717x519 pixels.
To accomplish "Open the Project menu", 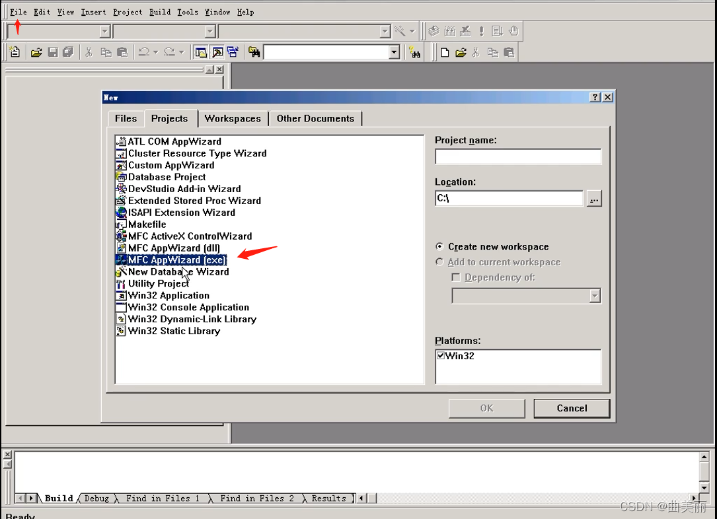I will 128,12.
